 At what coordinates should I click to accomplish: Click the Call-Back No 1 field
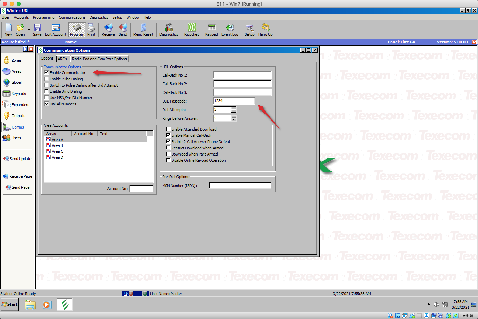pos(242,75)
